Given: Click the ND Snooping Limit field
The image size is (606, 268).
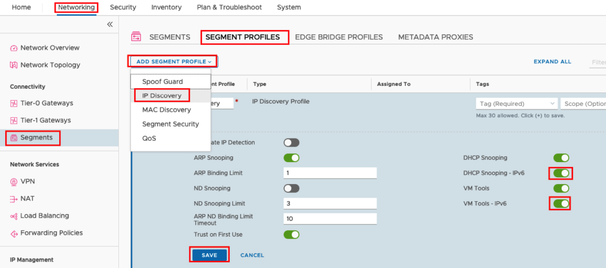Looking at the screenshot, I should pyautogui.click(x=330, y=204).
